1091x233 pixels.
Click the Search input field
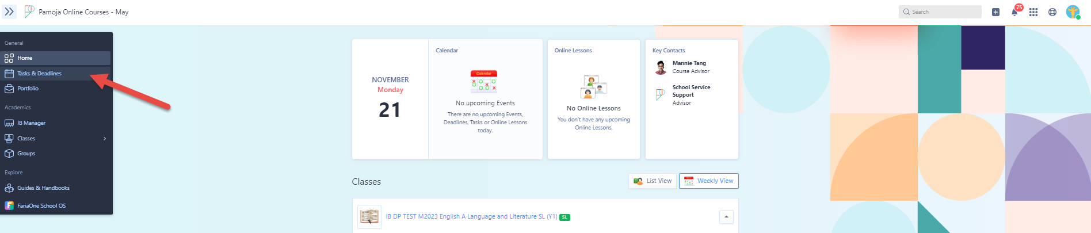tap(940, 12)
